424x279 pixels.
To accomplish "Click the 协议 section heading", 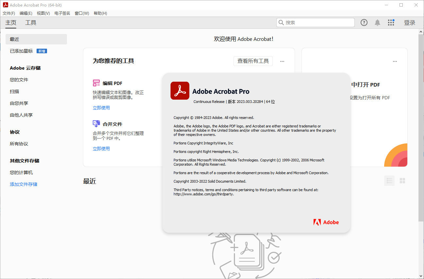I will 15,132.
